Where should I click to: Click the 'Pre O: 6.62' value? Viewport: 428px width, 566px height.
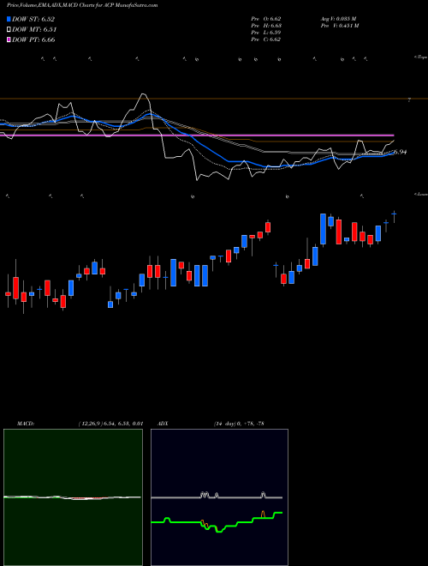tap(266, 19)
